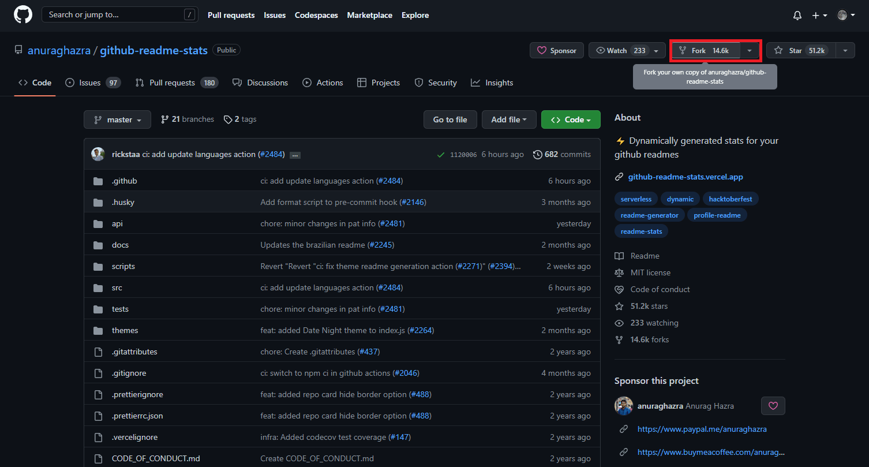The height and width of the screenshot is (467, 869).
Task: Switch to the repository Issues tab
Action: 92,83
